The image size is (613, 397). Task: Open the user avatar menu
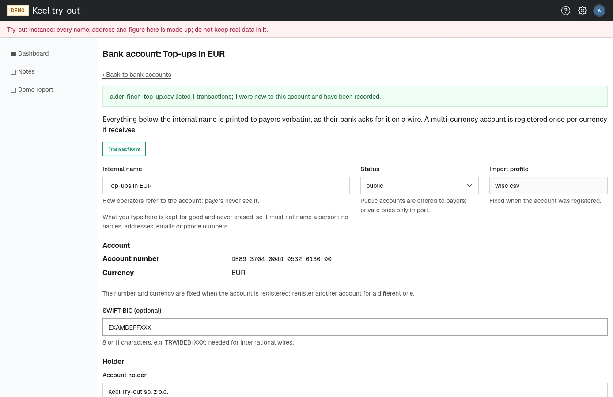coord(599,11)
